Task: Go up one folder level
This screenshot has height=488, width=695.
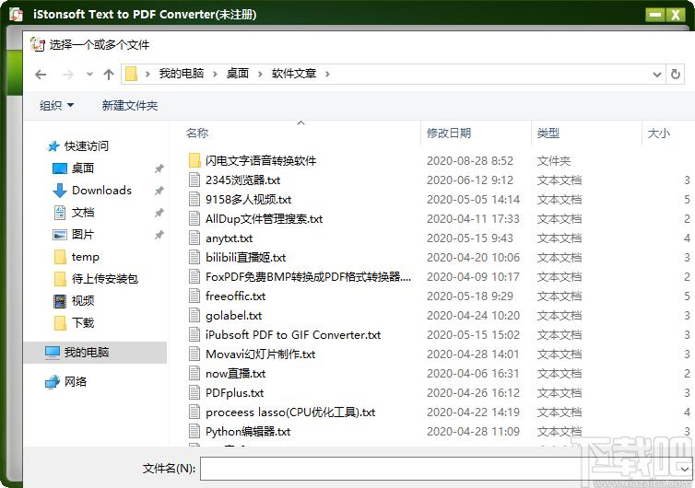Action: pyautogui.click(x=109, y=75)
